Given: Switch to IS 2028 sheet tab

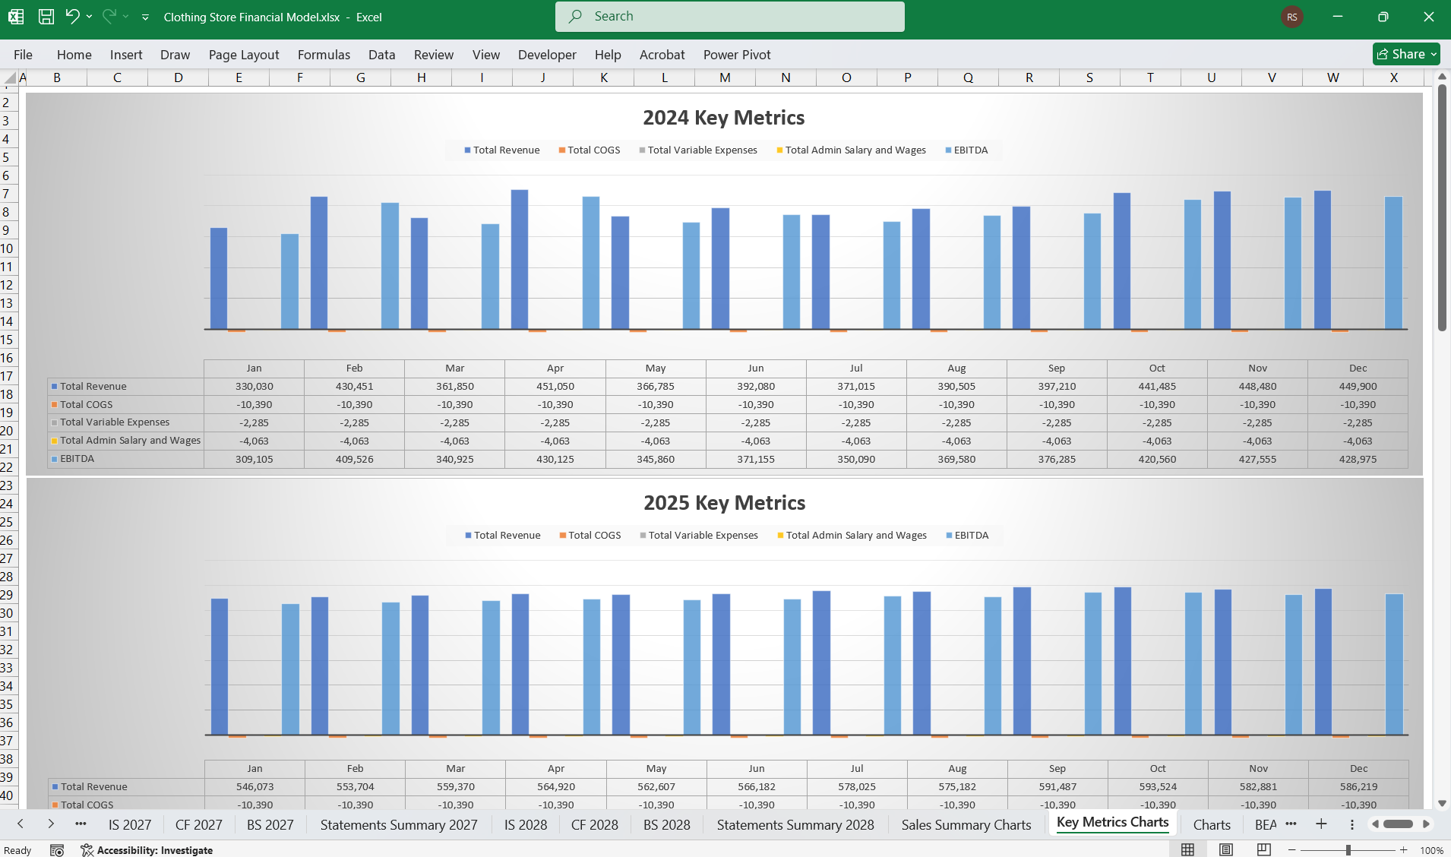Looking at the screenshot, I should pyautogui.click(x=526, y=825).
